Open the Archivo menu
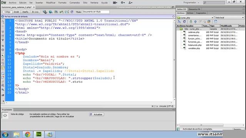Image resolution: width=246 pixels, height=138 pixels. pyautogui.click(x=12, y=3)
